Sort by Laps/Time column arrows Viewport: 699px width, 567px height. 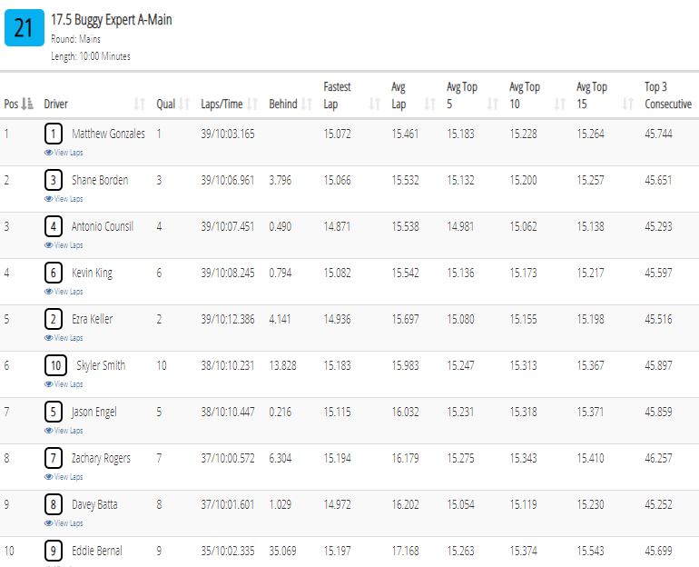[252, 104]
